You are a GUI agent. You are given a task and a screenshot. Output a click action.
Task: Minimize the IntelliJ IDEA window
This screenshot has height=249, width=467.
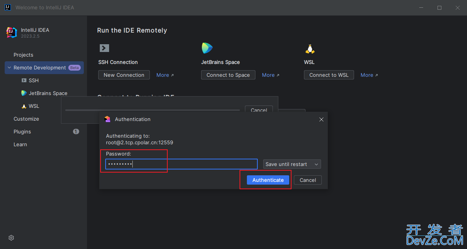422,7
